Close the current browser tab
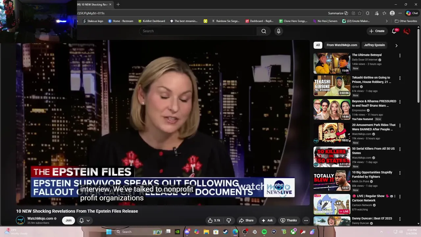 click(x=110, y=4)
